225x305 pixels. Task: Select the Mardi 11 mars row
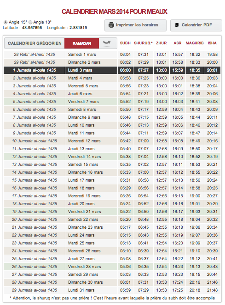tap(112, 133)
